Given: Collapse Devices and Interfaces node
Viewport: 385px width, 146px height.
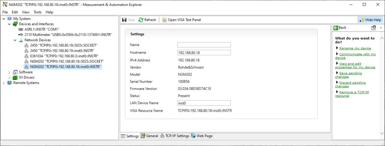Looking at the screenshot, I should [9, 24].
